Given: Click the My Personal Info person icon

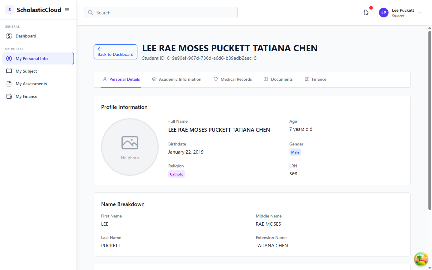Looking at the screenshot, I should tap(9, 58).
